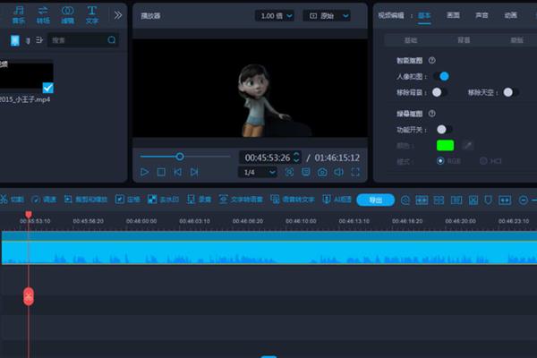Switch to the 动画 animation tab
This screenshot has height=358, width=537.
pos(511,15)
